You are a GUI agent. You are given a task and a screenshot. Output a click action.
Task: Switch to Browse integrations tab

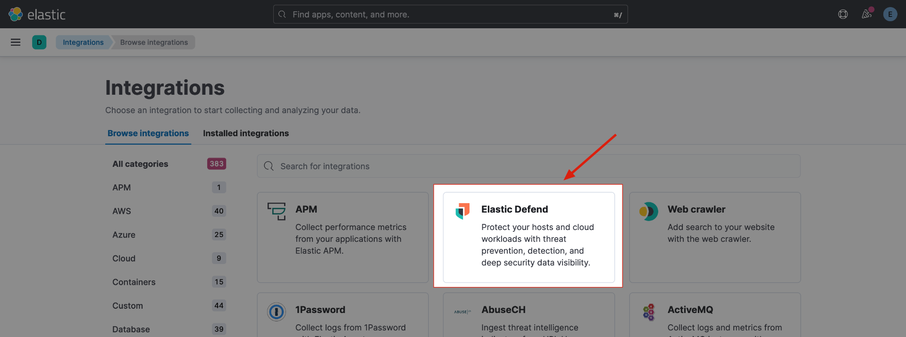148,133
